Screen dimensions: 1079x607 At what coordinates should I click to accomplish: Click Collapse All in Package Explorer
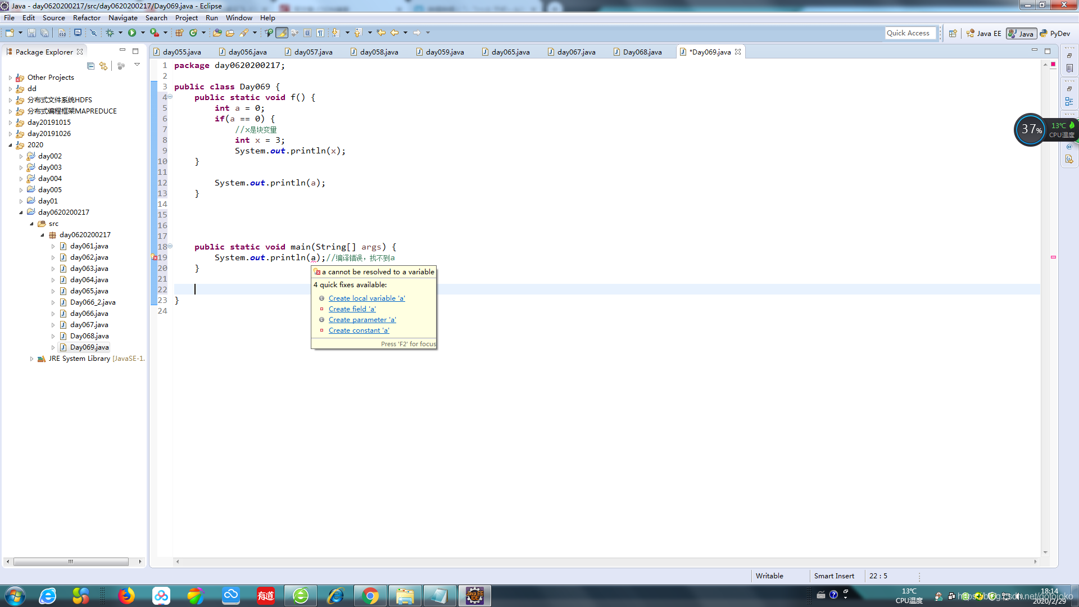coord(90,66)
